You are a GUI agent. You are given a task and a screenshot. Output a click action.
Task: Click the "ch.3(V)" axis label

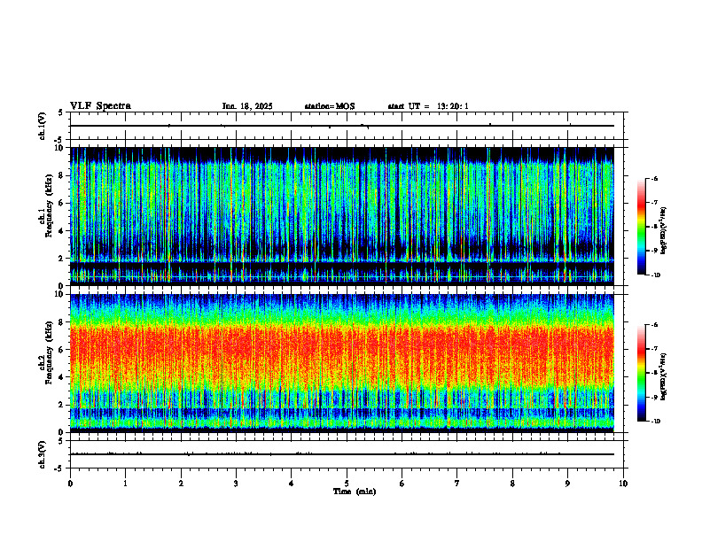(x=42, y=454)
